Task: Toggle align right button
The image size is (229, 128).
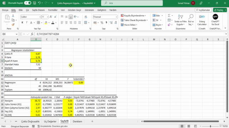Action: (x=71, y=22)
